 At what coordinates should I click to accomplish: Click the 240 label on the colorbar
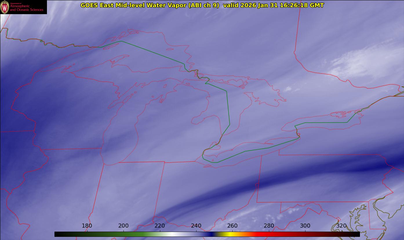click(196, 226)
